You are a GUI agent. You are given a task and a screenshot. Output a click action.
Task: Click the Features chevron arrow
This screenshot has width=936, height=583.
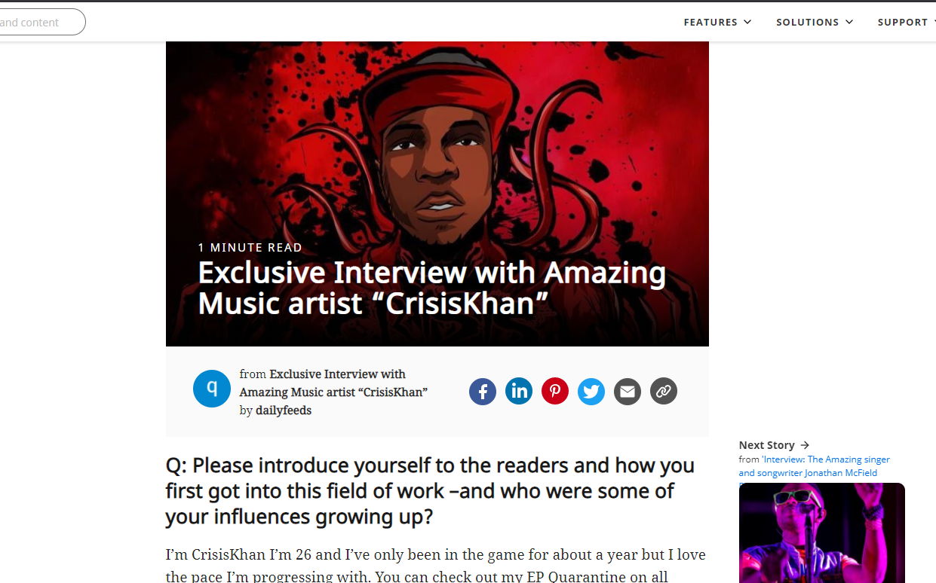[747, 22]
